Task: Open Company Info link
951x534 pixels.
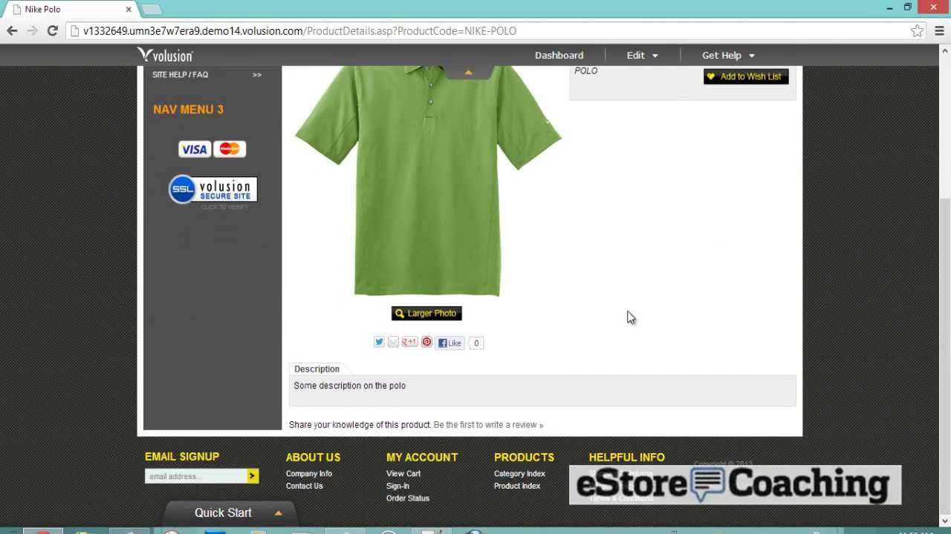Action: [309, 473]
